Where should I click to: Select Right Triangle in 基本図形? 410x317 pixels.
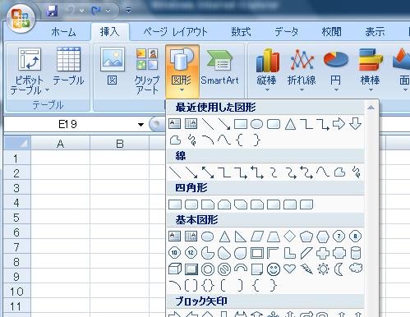pyautogui.click(x=241, y=237)
